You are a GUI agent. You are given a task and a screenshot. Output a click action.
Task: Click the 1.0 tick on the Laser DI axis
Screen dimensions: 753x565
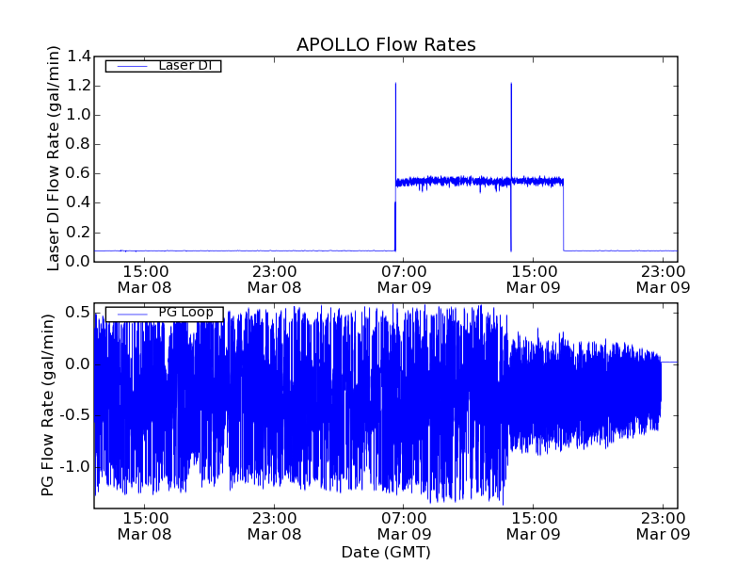tap(78, 115)
